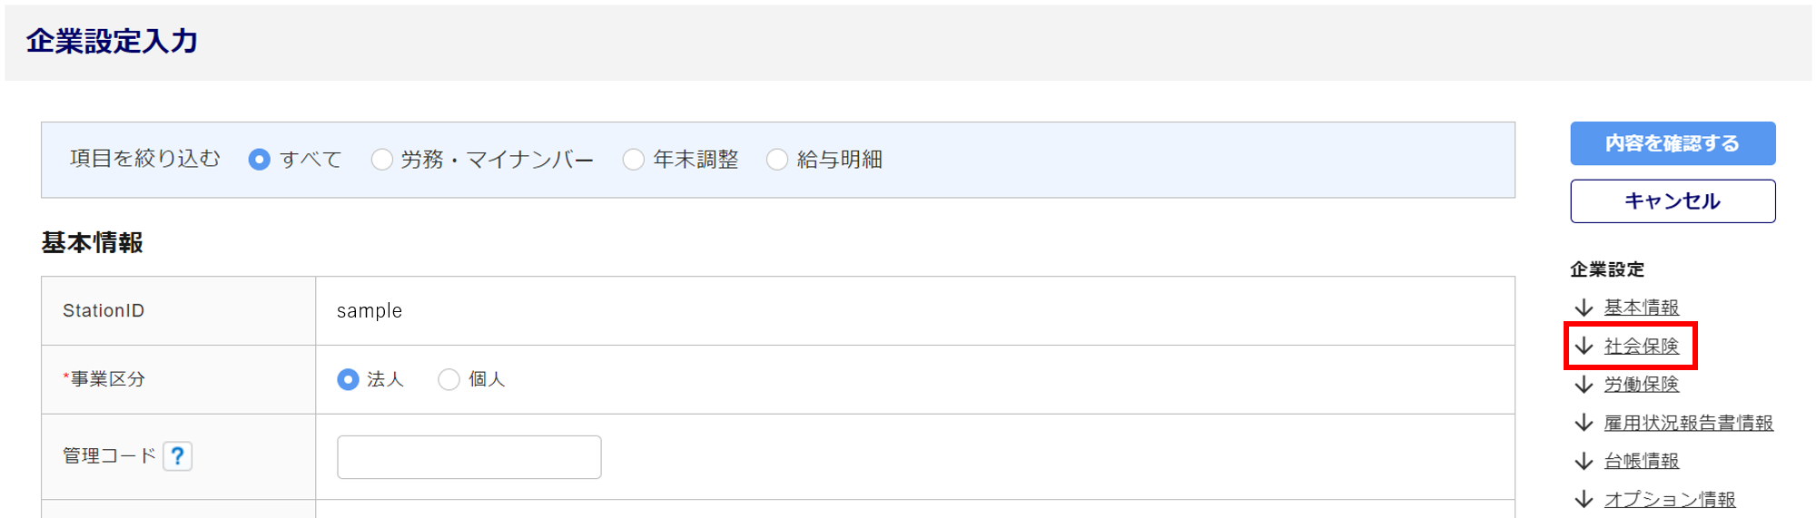Jump to the 社会保険 section link

tap(1642, 346)
